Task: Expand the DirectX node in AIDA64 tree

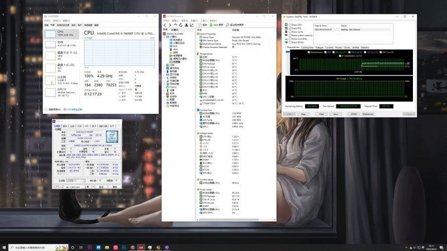Action: [165, 87]
